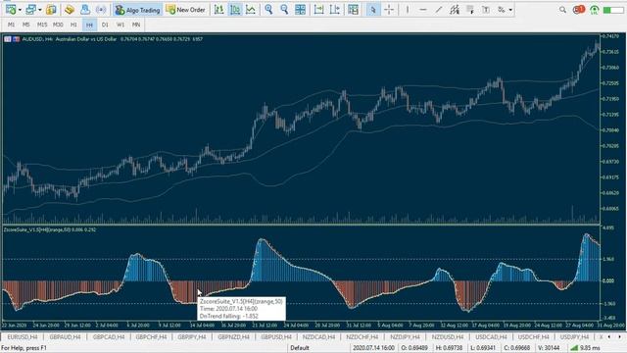The height and width of the screenshot is (353, 627).
Task: Switch to line chart display
Action: (251, 10)
